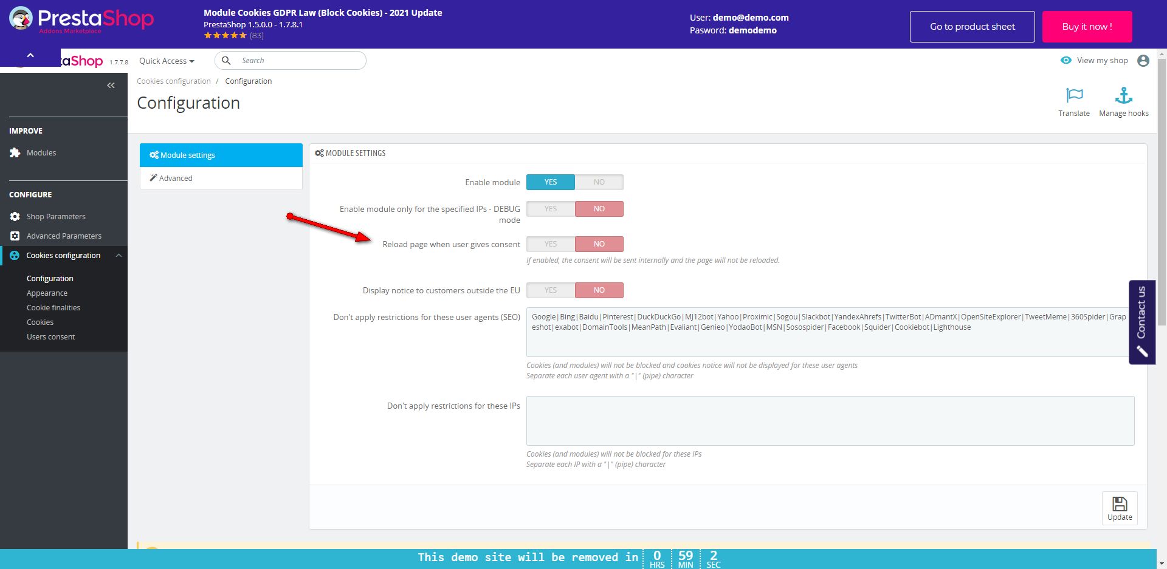Click the Manage hooks anchor icon
This screenshot has height=569, width=1167.
point(1124,95)
